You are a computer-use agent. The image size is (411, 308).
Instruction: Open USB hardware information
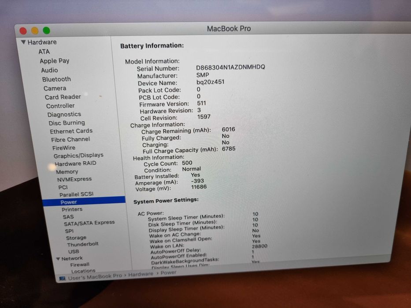coord(74,251)
